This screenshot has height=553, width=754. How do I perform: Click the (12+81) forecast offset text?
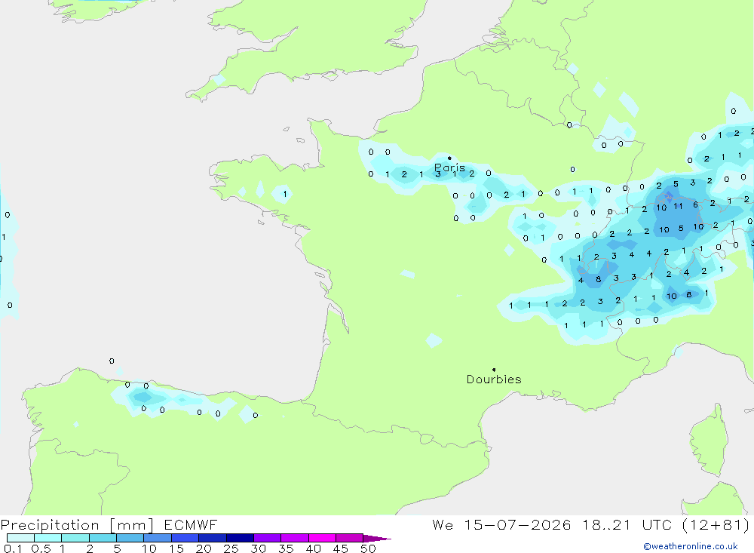[x=716, y=525]
